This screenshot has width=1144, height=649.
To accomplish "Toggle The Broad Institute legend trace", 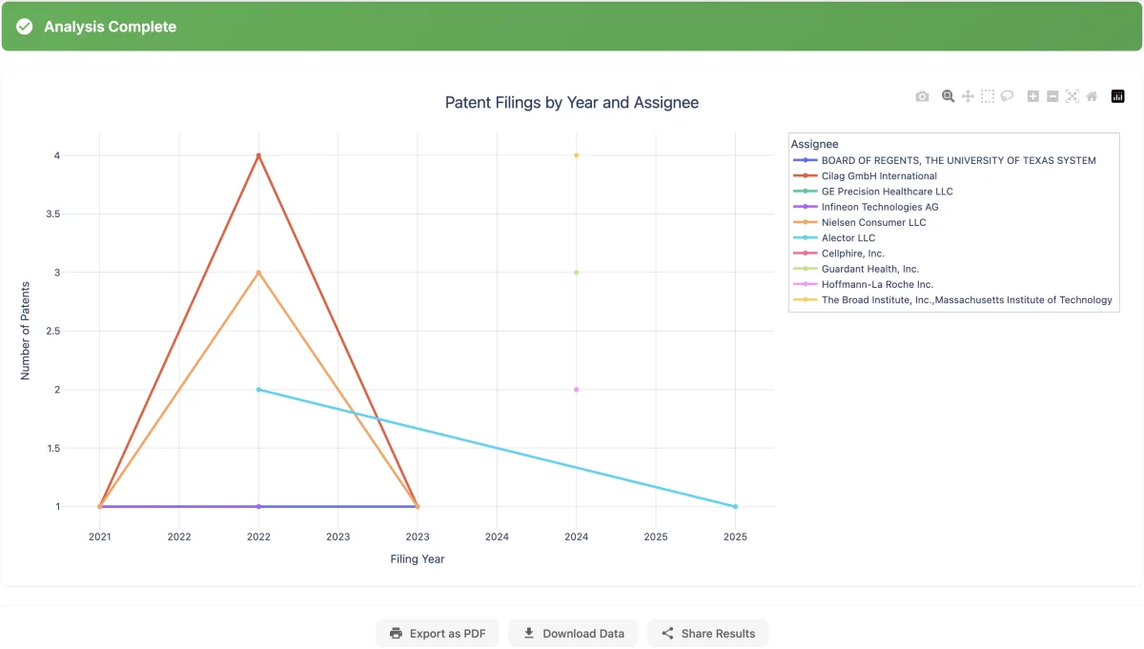I will 952,299.
